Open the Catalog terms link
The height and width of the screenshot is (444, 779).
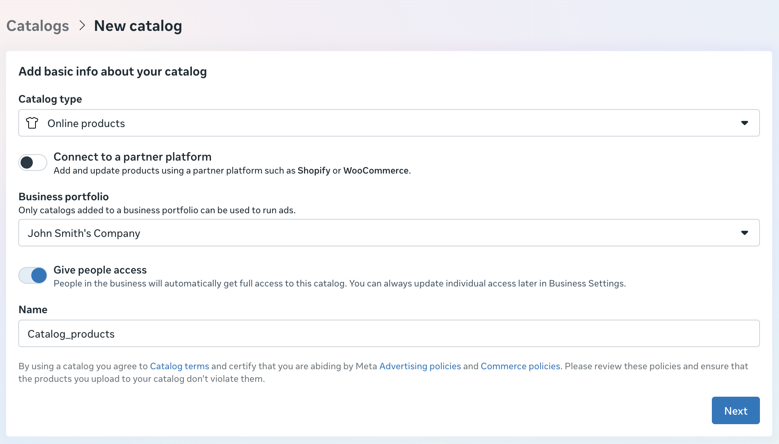[179, 366]
